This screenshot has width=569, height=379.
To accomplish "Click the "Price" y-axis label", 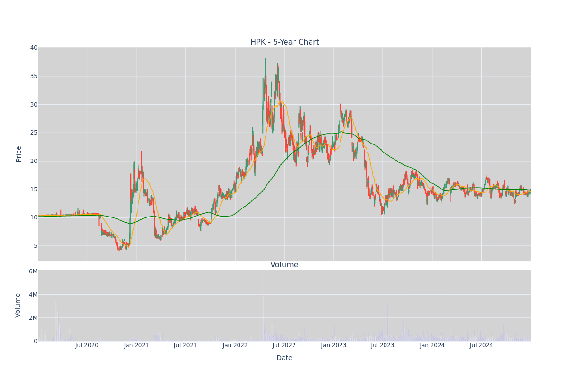I will tap(19, 154).
